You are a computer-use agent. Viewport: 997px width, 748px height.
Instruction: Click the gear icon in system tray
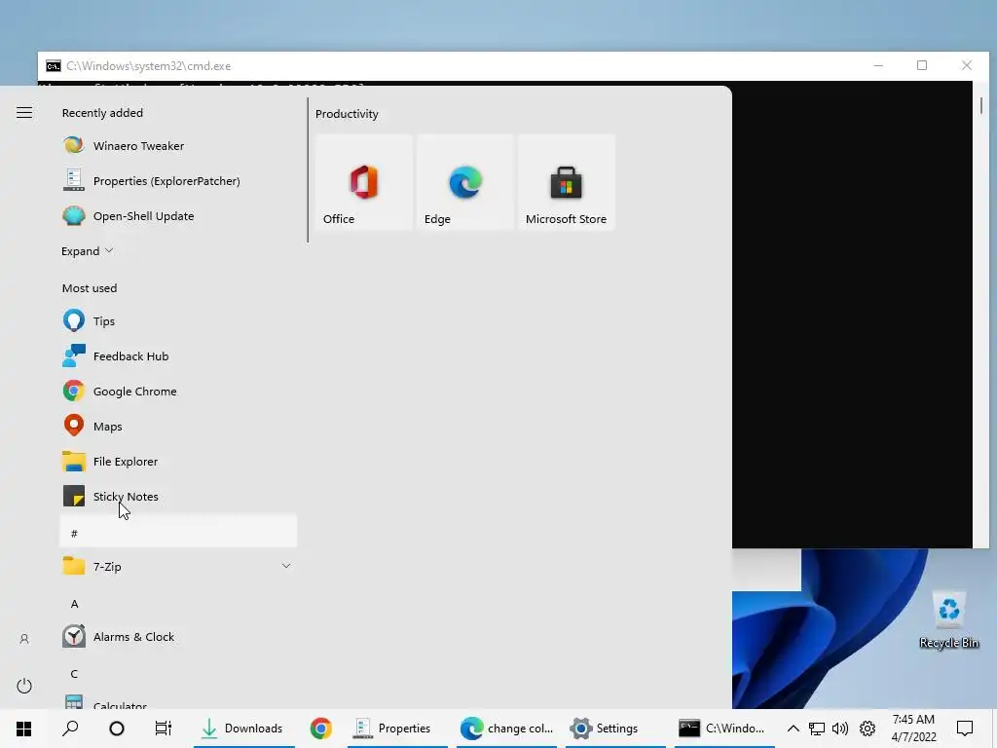tap(868, 729)
